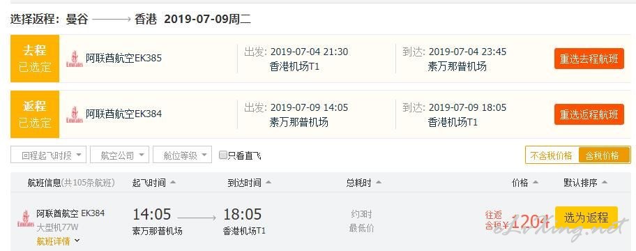
Task: Expand 航班详情 for EK384
Action: point(59,241)
